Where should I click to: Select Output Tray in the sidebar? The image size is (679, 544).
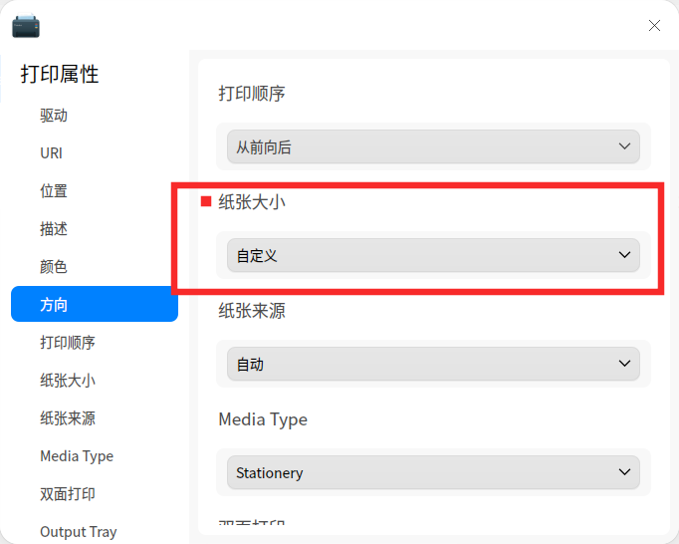[95, 531]
